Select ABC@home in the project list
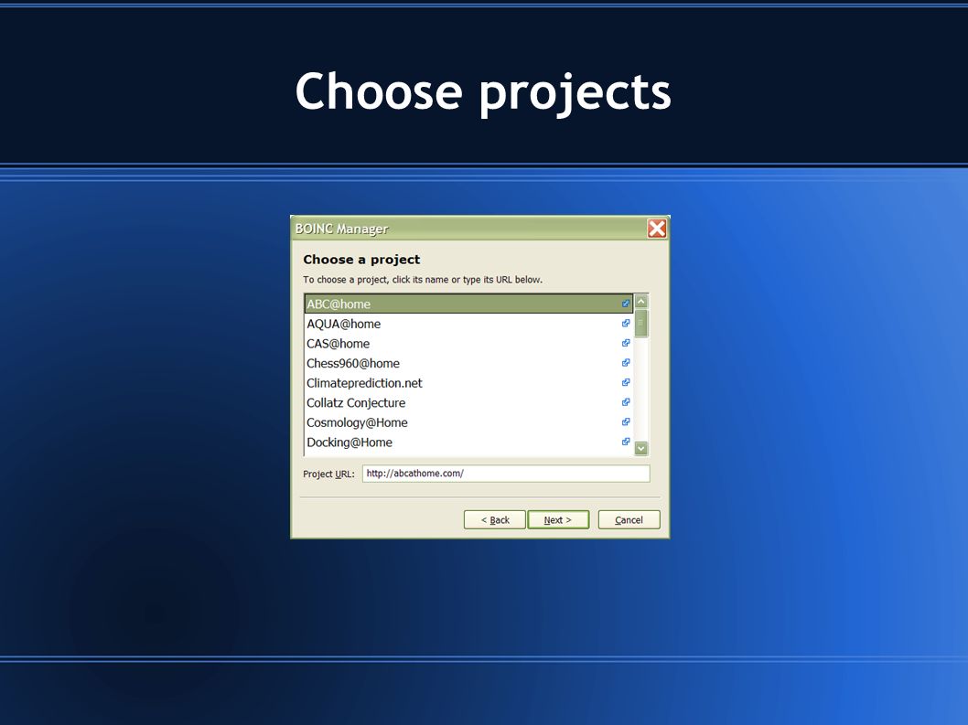The image size is (968, 725). click(468, 304)
